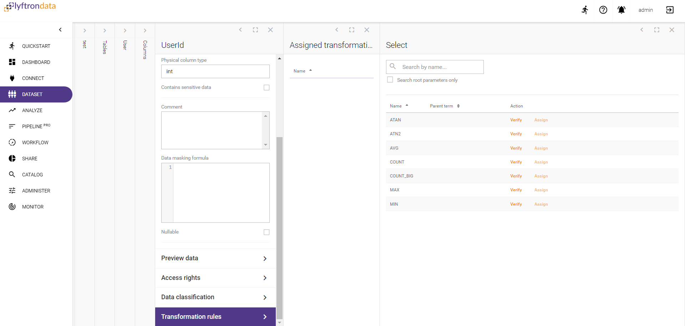Go back from the UserId panel
The height and width of the screenshot is (326, 685).
240,30
